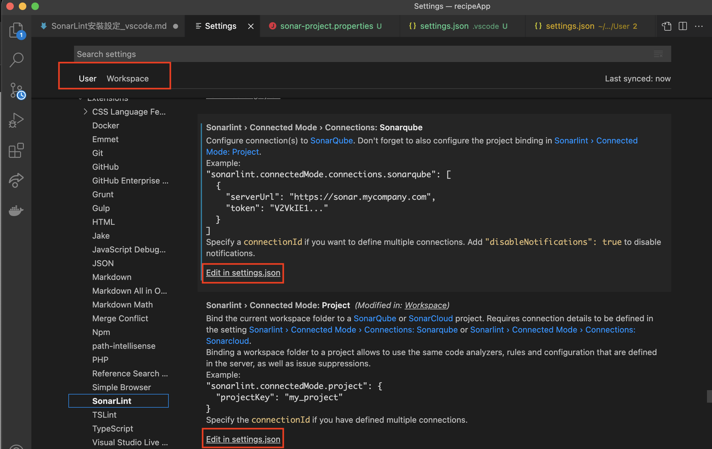
Task: Select Git in settings tree
Action: point(98,153)
